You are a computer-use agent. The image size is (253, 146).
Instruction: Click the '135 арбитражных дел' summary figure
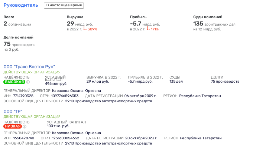point(214,24)
